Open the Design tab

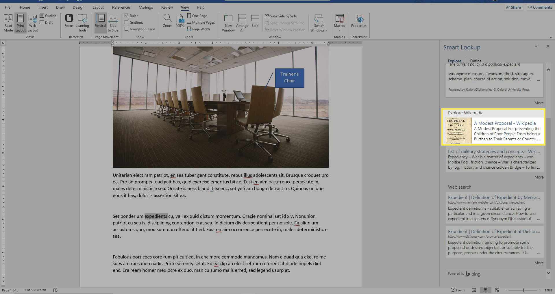tap(79, 7)
